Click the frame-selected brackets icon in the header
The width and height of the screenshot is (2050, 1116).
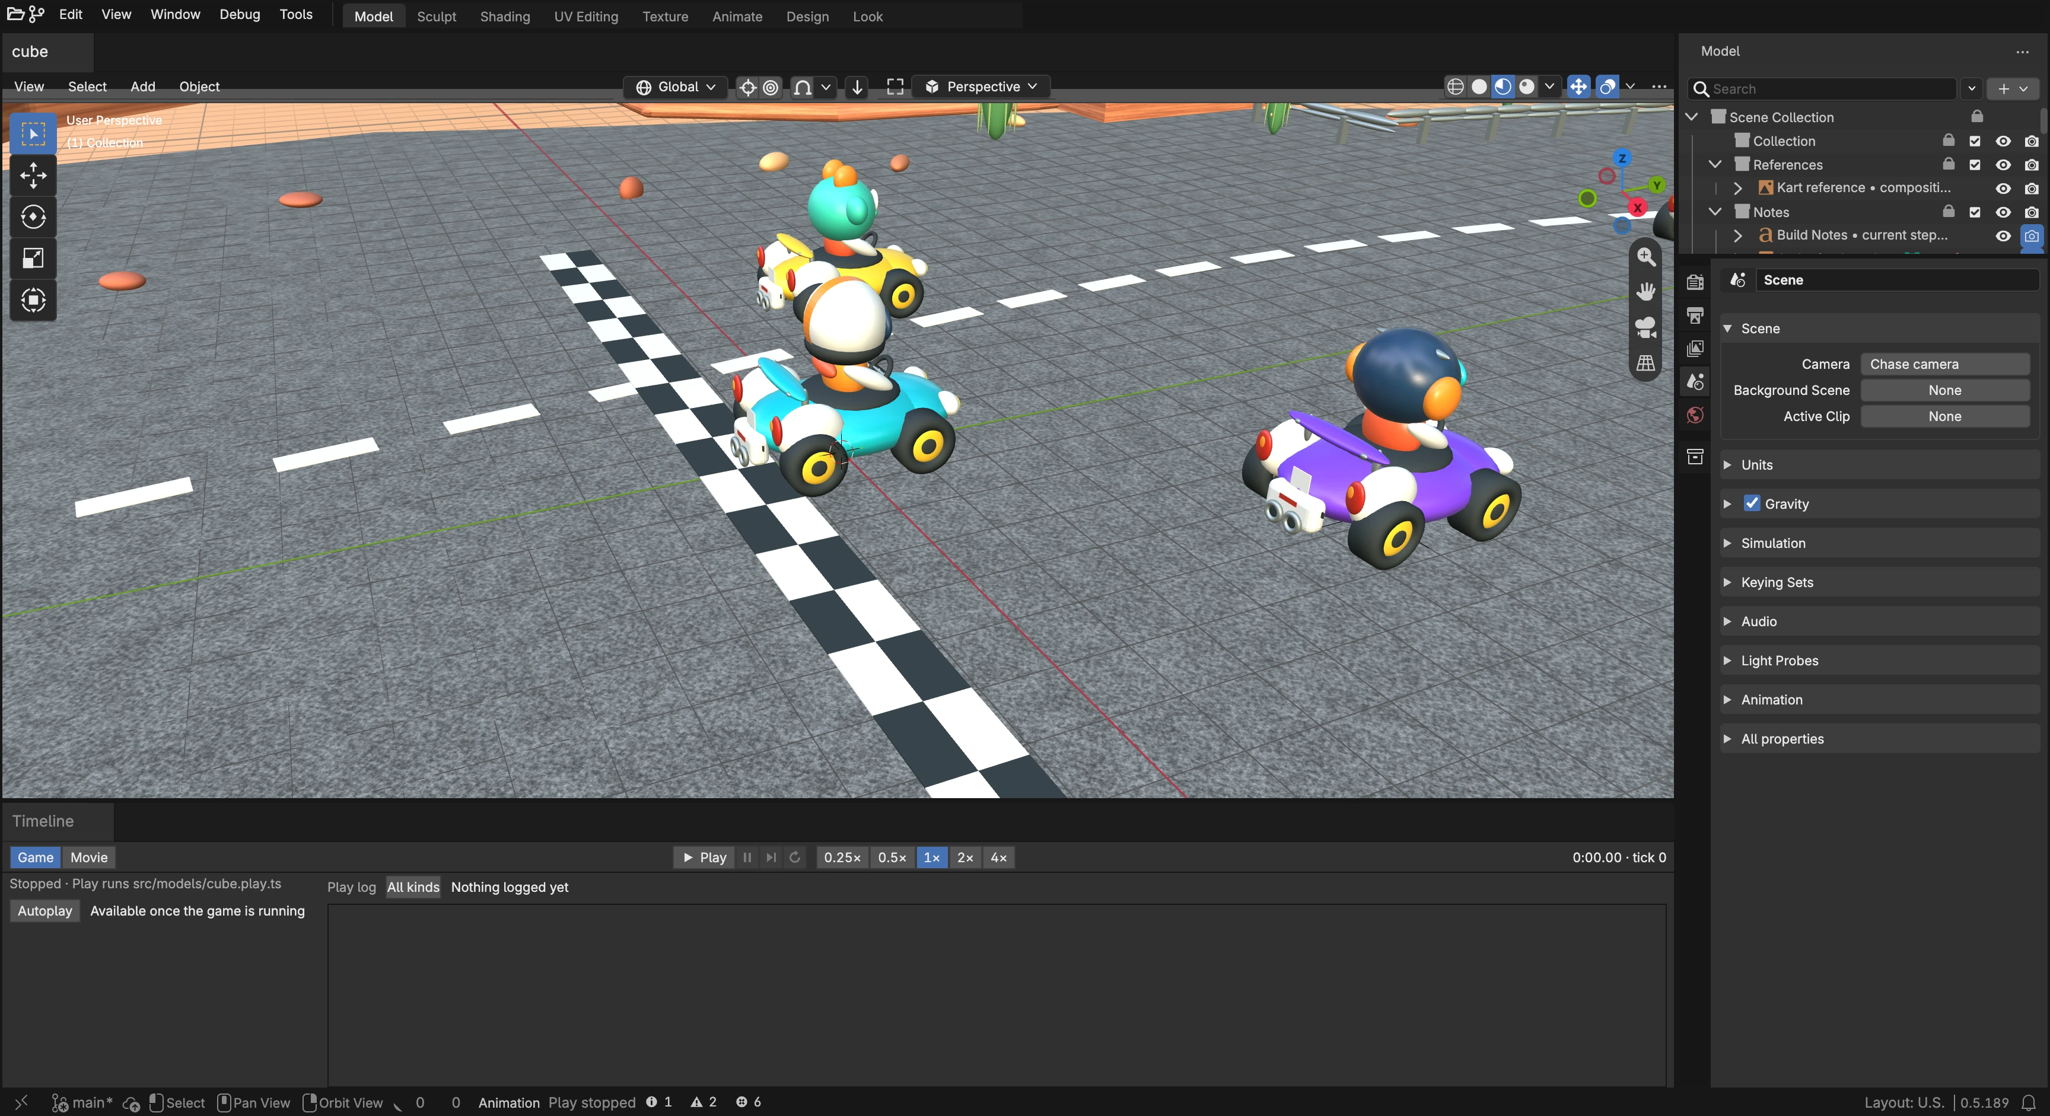click(x=895, y=87)
